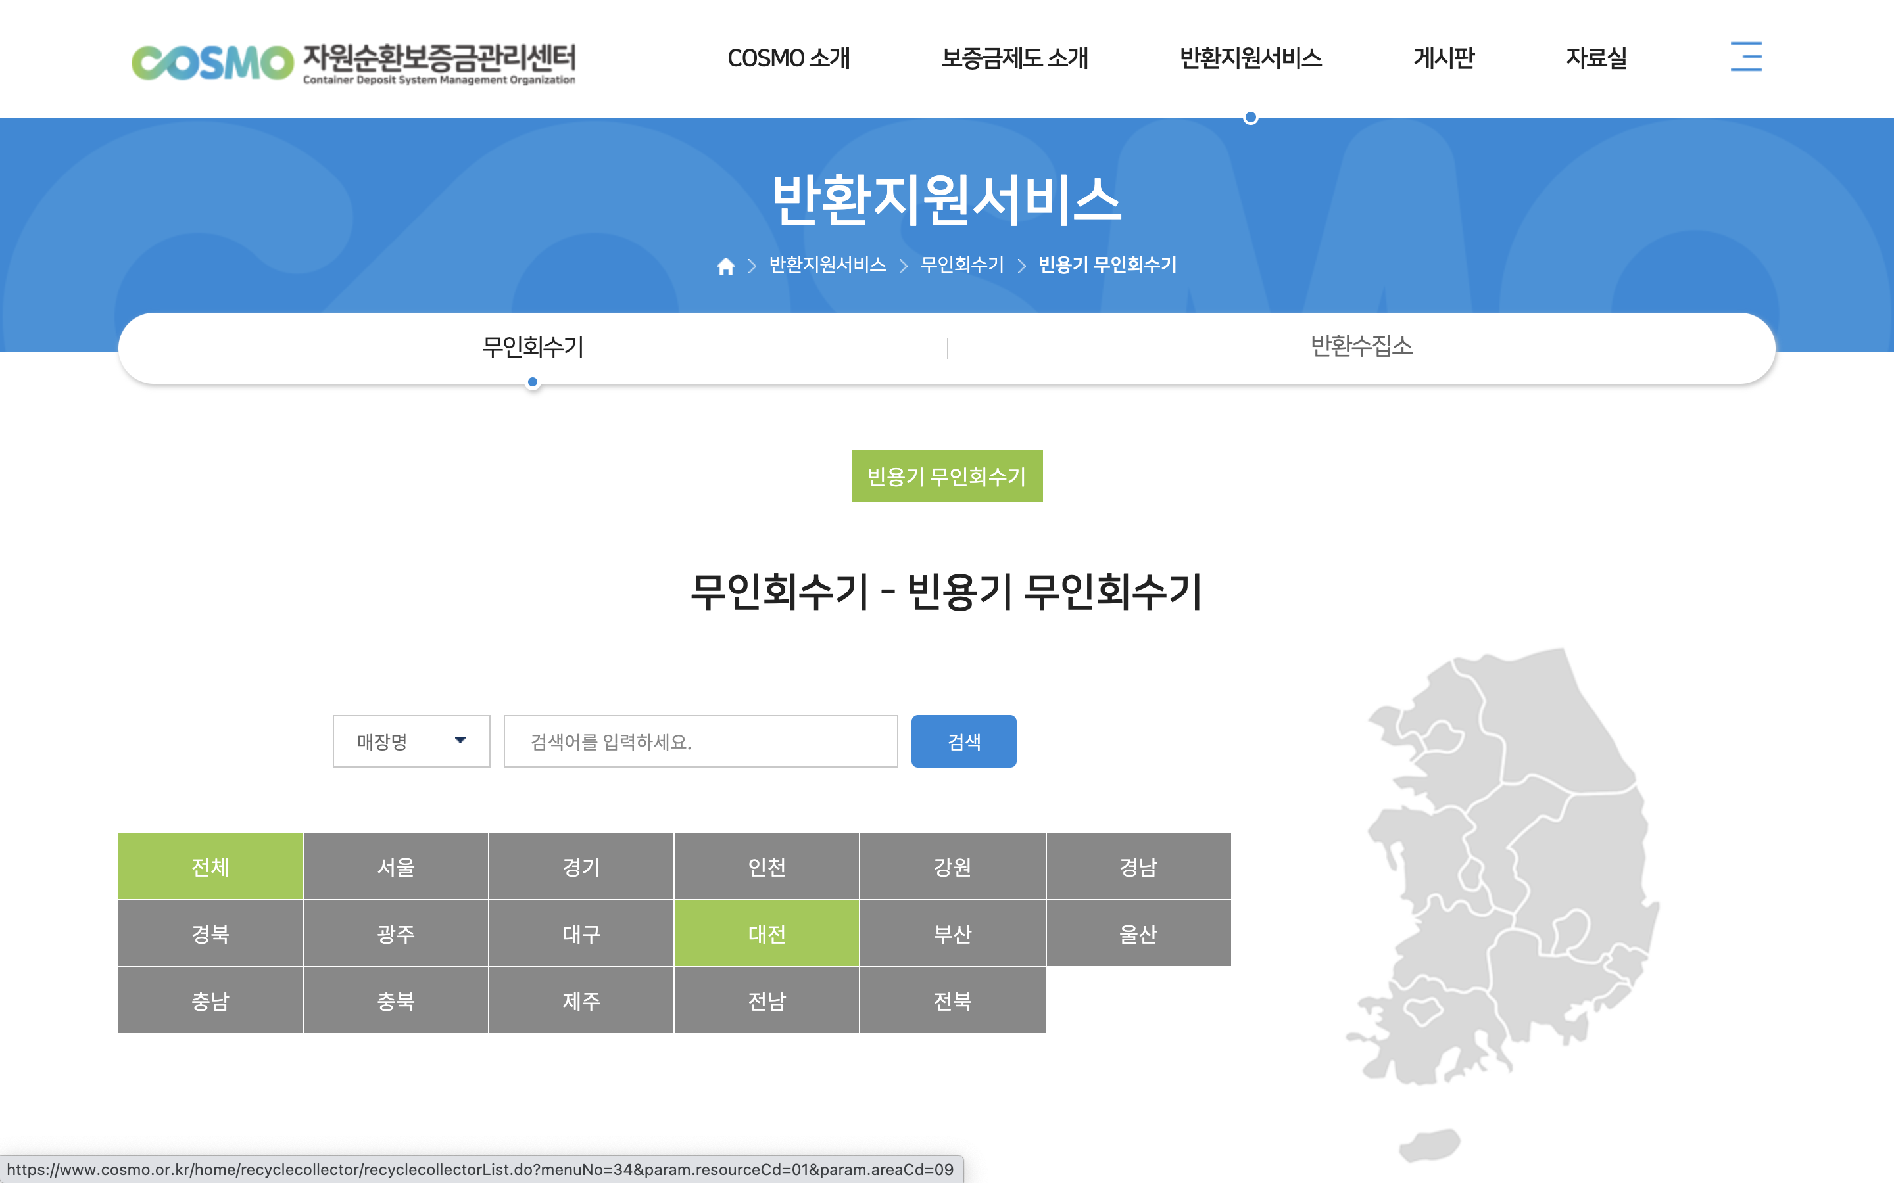Open the hamburger menu icon

click(1745, 57)
